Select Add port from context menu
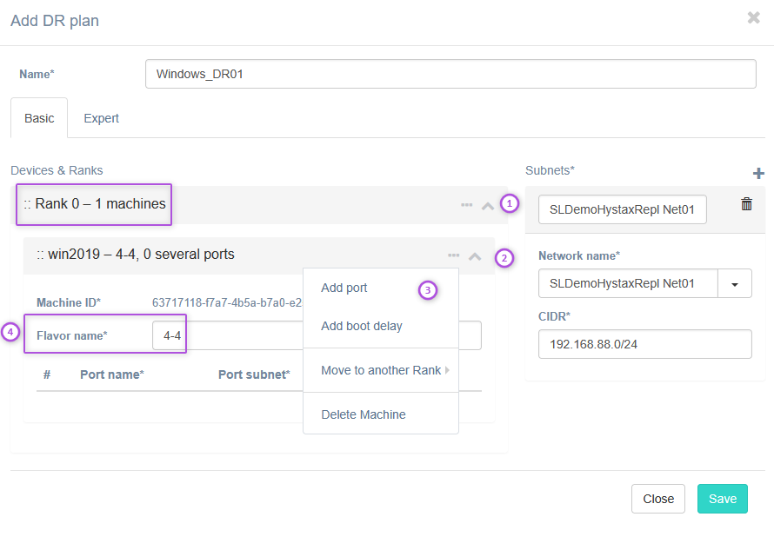 click(344, 288)
